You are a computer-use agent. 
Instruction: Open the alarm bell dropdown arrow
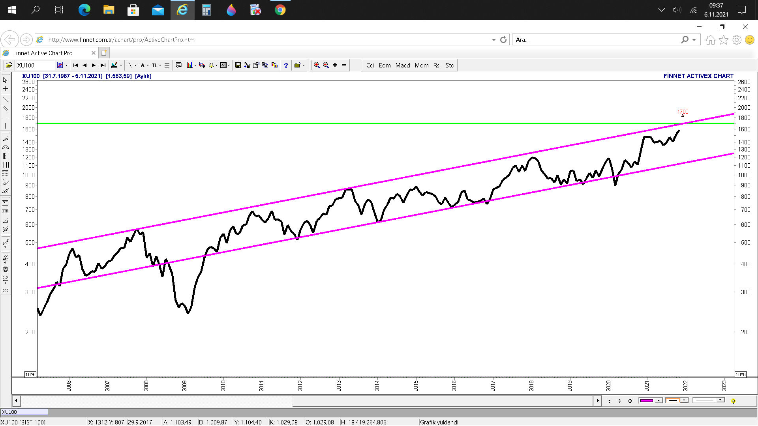tap(216, 66)
